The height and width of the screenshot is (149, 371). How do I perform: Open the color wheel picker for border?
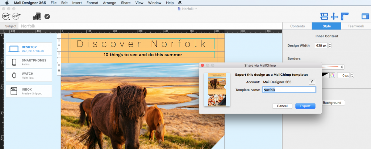tap(333, 75)
